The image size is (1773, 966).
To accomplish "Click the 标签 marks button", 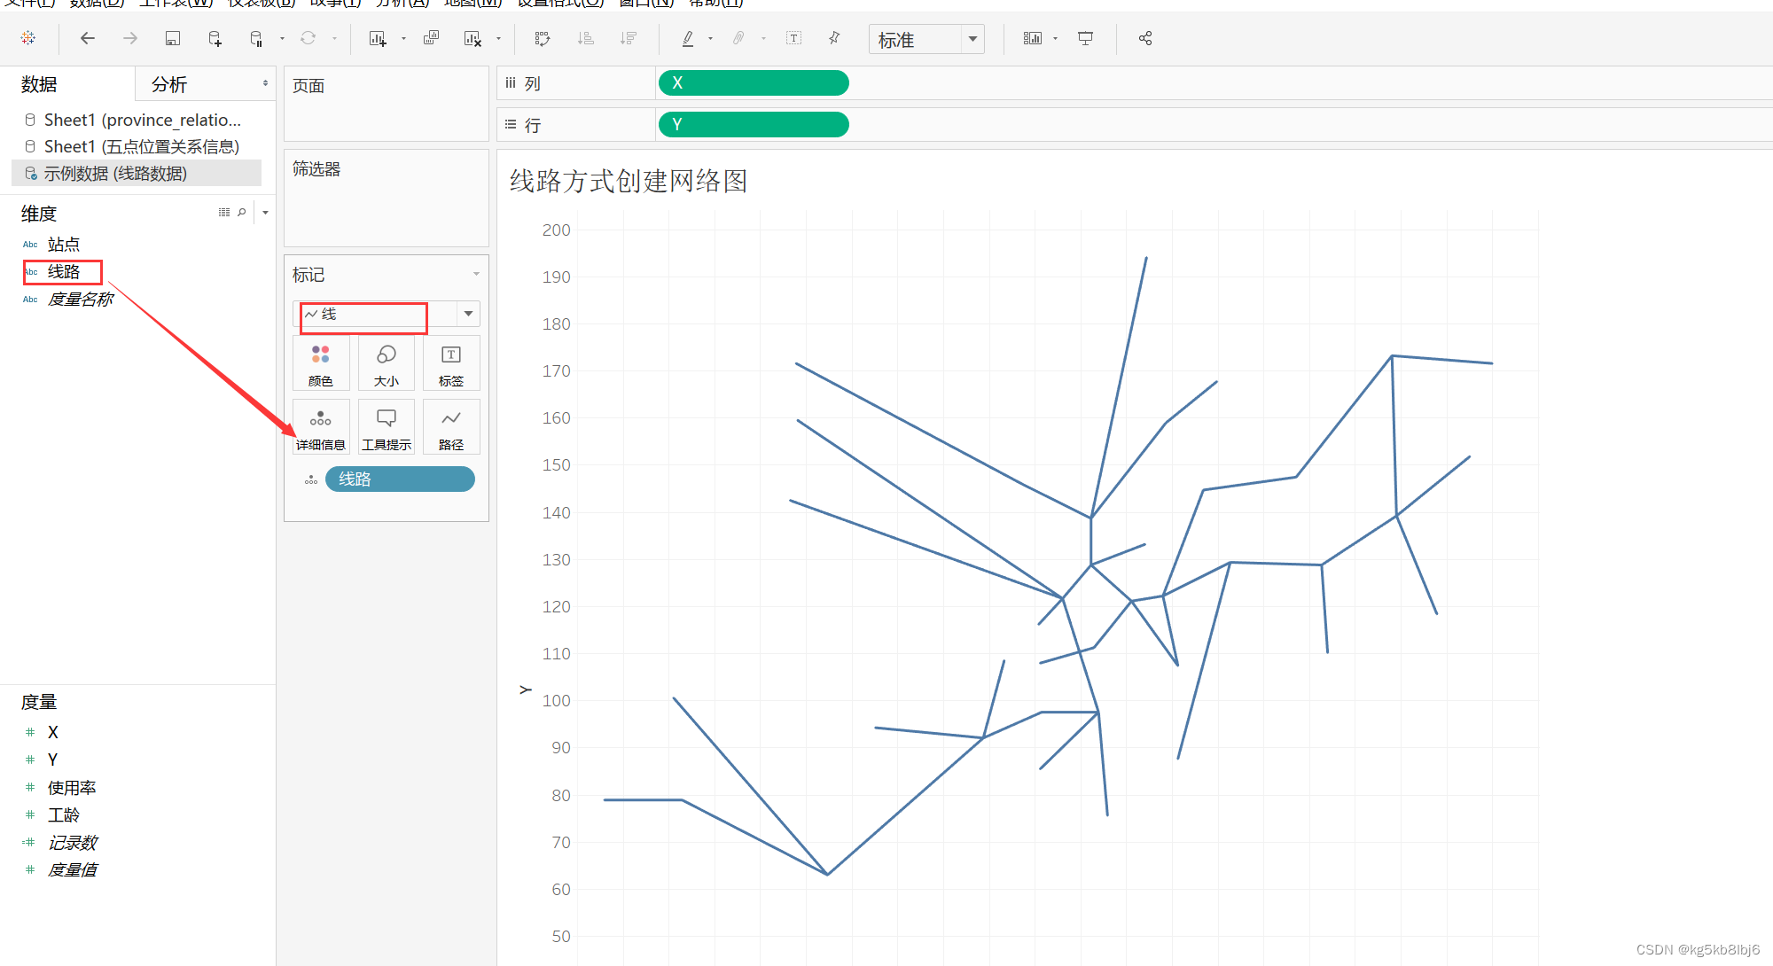I will [x=451, y=364].
